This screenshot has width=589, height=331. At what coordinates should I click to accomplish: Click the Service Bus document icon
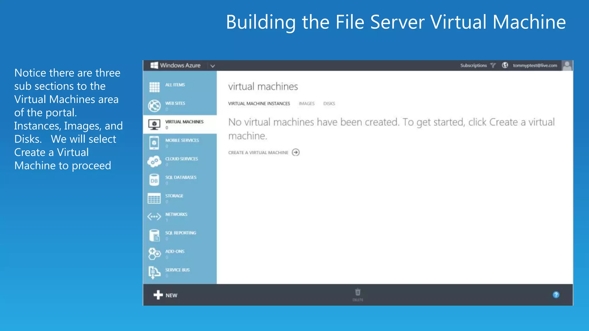(154, 272)
